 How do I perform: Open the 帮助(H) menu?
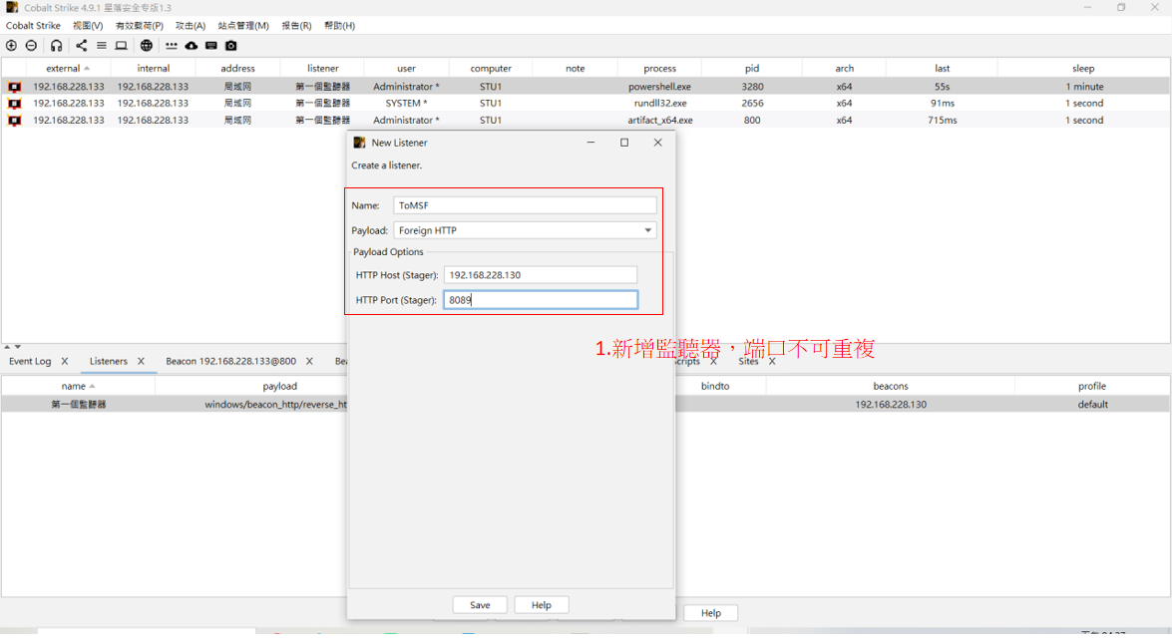(339, 25)
